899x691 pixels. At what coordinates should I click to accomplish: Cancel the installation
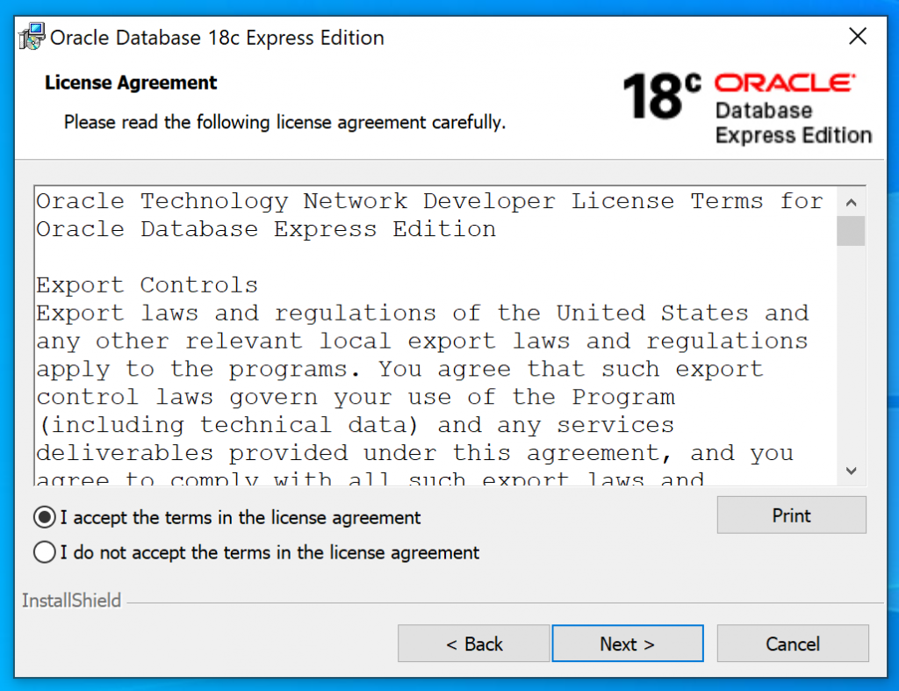pos(792,644)
